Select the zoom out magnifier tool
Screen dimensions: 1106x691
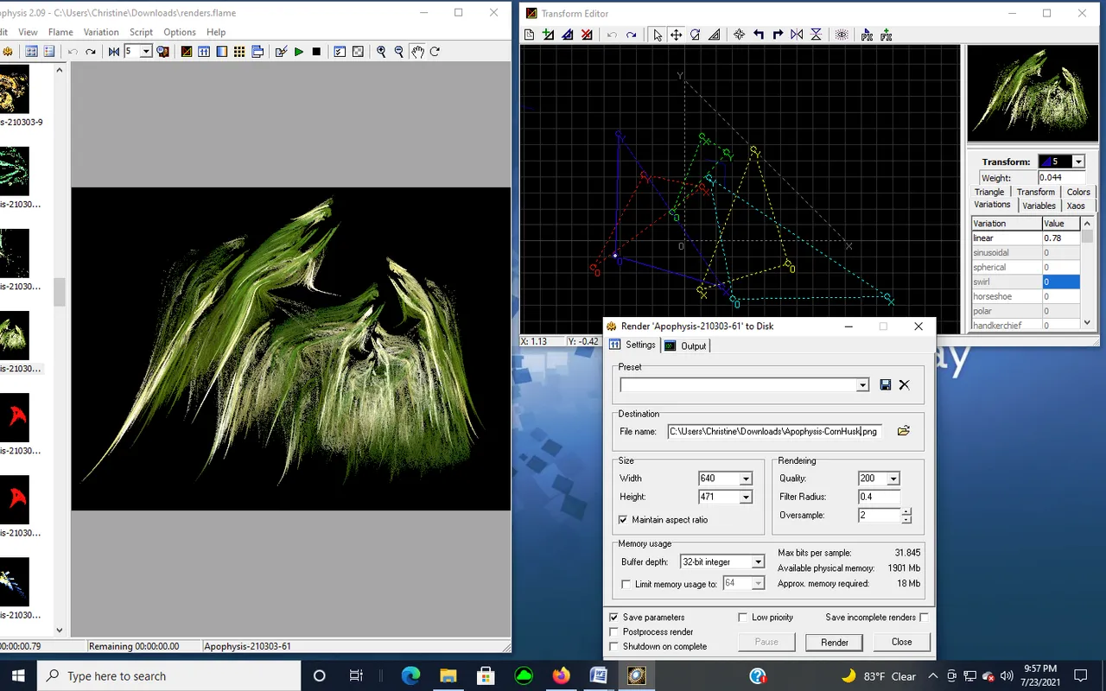pyautogui.click(x=398, y=52)
